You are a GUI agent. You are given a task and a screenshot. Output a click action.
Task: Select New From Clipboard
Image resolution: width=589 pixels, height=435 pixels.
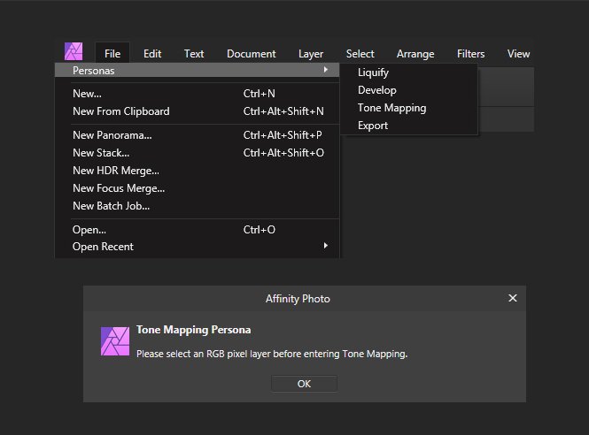(198, 111)
